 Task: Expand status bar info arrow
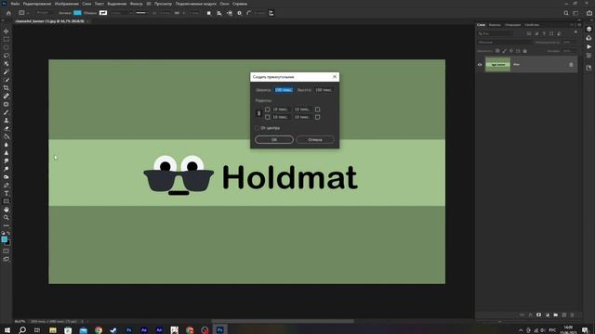click(x=83, y=322)
